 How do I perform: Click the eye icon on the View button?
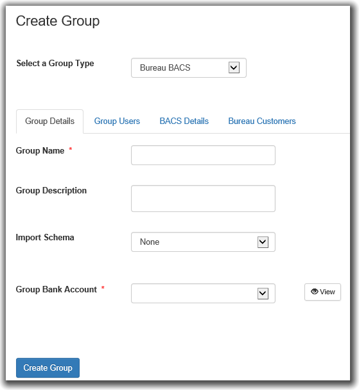click(x=314, y=292)
